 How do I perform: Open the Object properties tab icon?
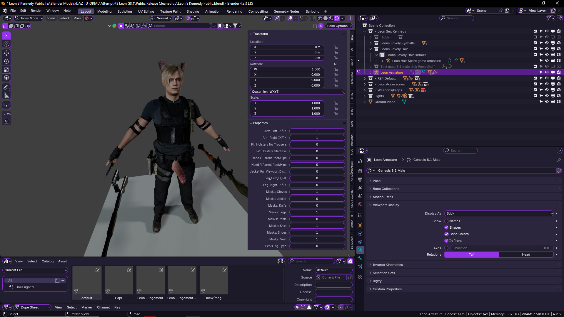(360, 225)
